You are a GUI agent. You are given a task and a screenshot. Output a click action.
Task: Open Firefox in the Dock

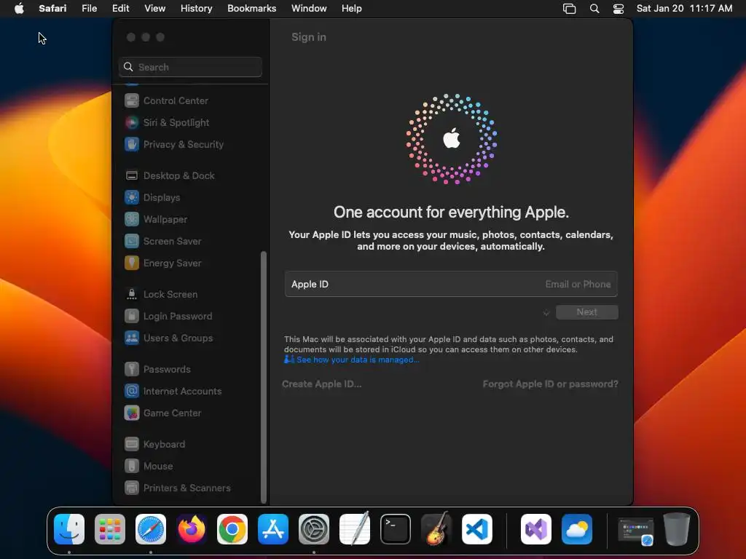192,529
